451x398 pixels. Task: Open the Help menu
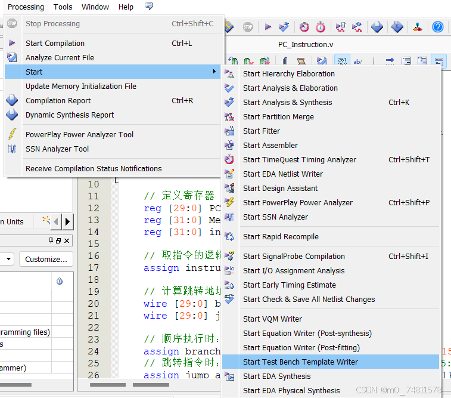click(x=126, y=7)
